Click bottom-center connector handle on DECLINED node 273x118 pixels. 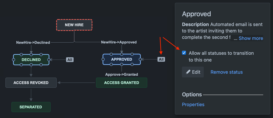click(x=31, y=65)
